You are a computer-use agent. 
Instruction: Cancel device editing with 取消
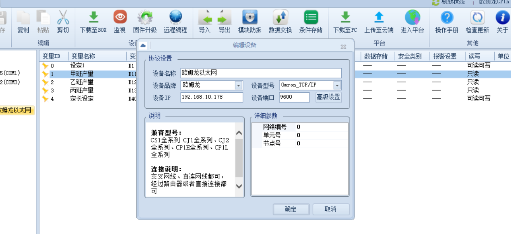click(331, 209)
